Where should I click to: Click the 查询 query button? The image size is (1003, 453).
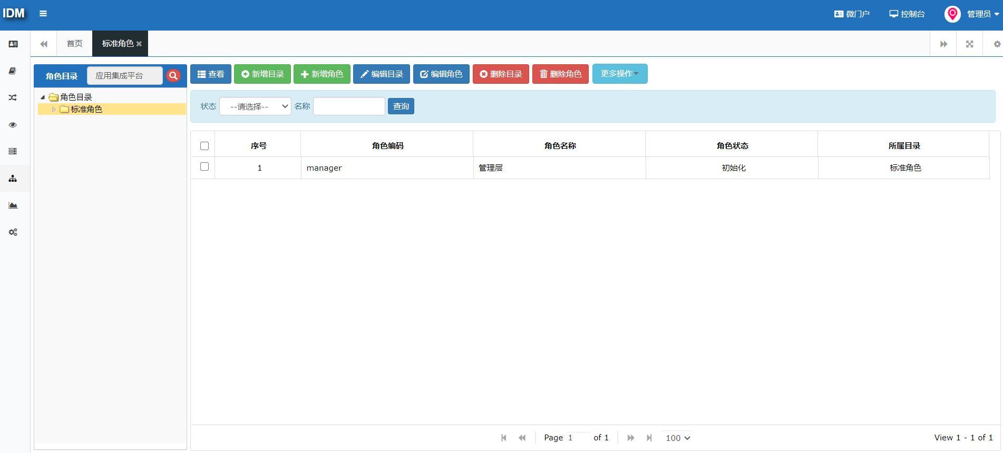(x=401, y=106)
